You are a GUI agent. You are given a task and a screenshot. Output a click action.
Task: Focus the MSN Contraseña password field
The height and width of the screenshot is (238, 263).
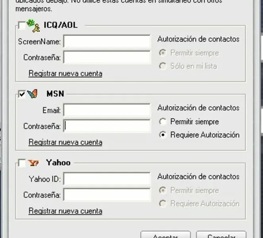point(107,126)
